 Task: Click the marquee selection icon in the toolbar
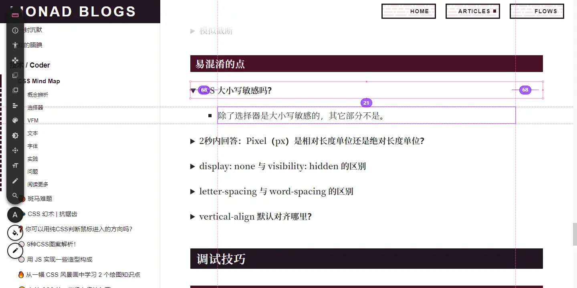point(15,75)
